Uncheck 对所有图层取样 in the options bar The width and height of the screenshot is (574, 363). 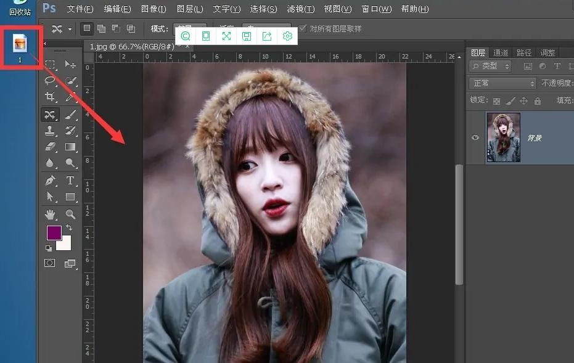pos(302,28)
